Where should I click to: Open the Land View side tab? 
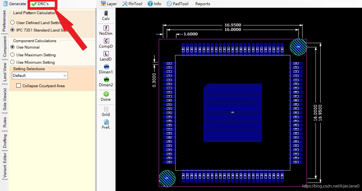5,72
